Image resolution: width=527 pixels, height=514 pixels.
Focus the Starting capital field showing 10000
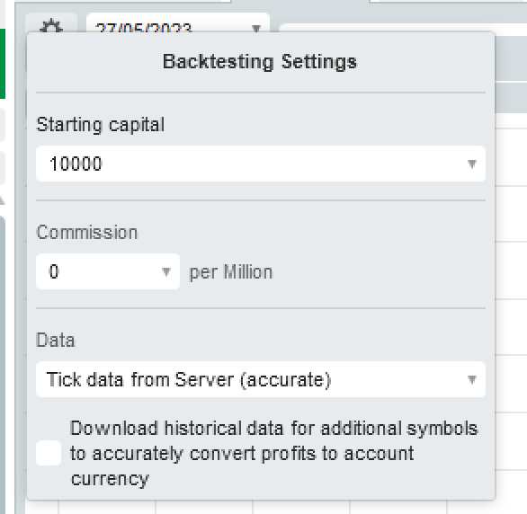261,164
